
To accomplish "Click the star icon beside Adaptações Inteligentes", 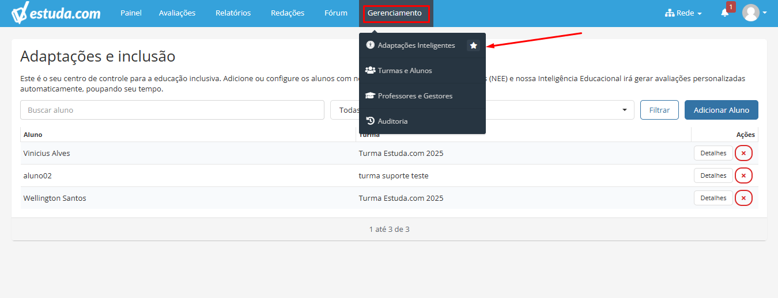I will coord(473,45).
